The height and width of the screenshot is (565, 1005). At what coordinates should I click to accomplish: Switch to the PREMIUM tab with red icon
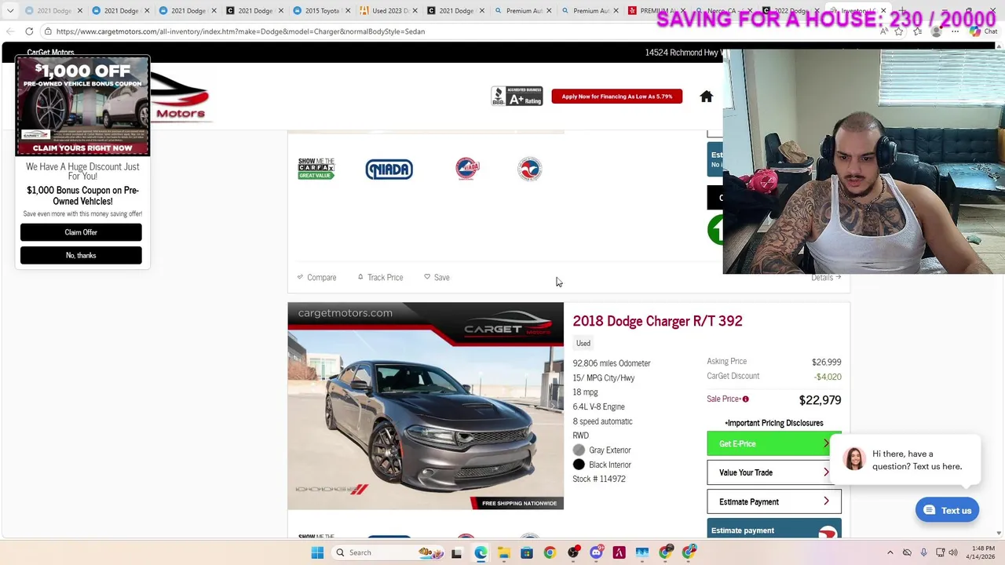click(x=652, y=11)
